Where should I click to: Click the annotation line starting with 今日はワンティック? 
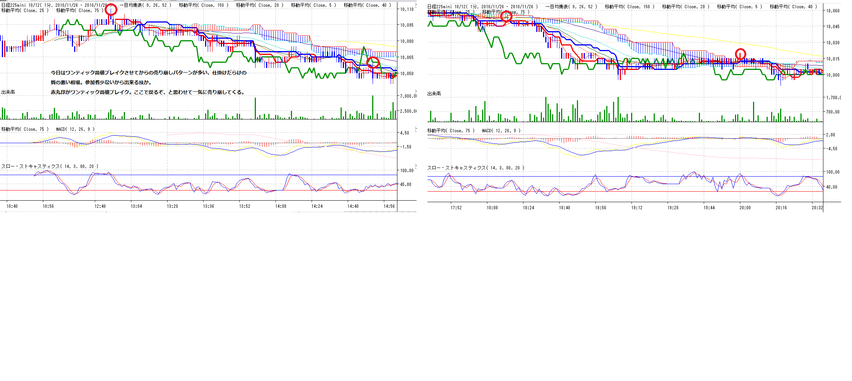[x=149, y=73]
